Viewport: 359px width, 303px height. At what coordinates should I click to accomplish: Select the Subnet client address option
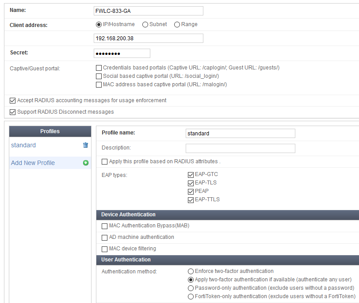pyautogui.click(x=145, y=24)
